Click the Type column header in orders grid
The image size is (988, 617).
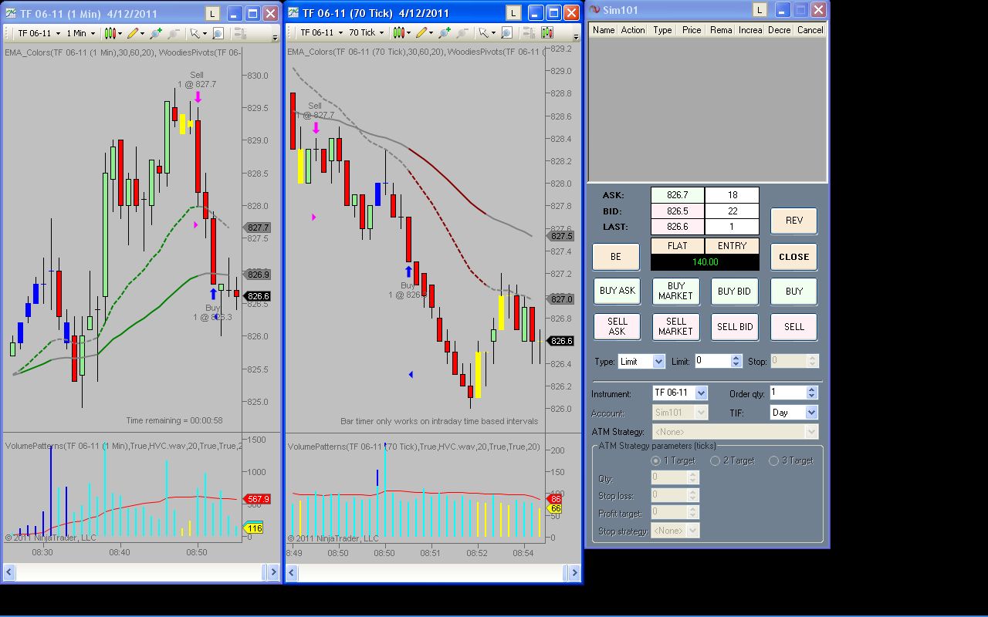pos(662,30)
